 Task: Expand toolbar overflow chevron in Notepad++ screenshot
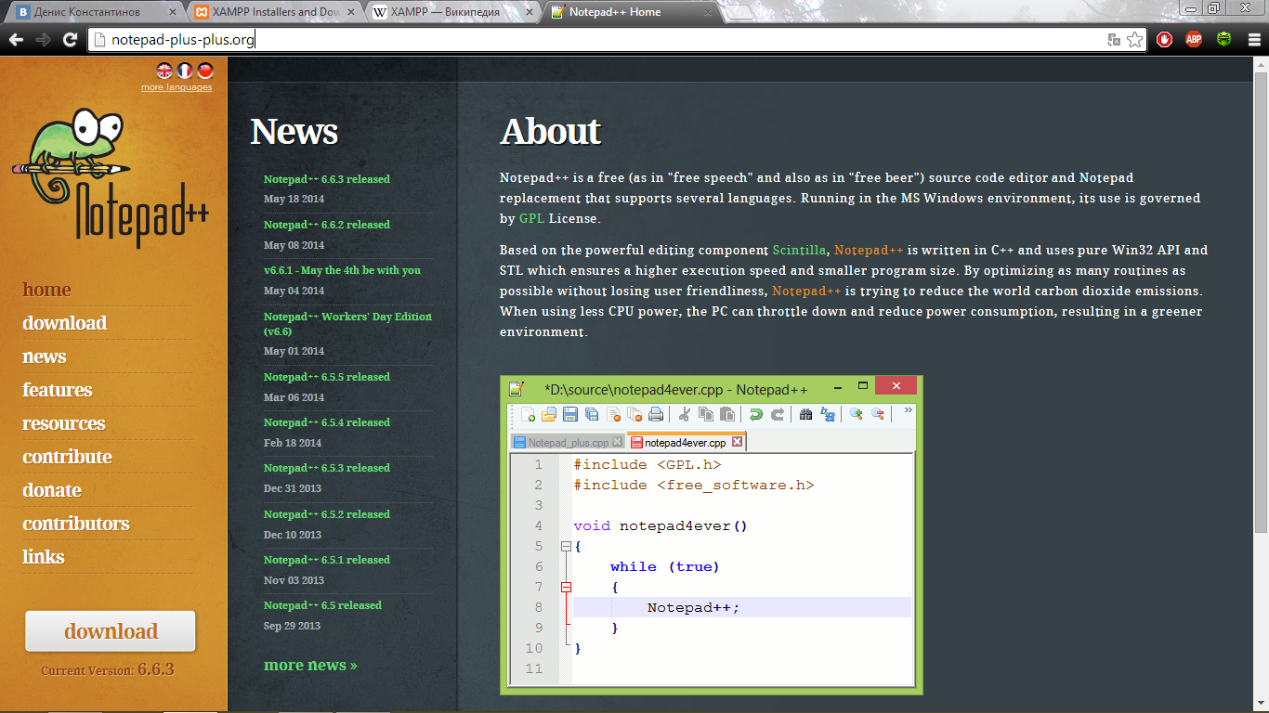pyautogui.click(x=908, y=409)
